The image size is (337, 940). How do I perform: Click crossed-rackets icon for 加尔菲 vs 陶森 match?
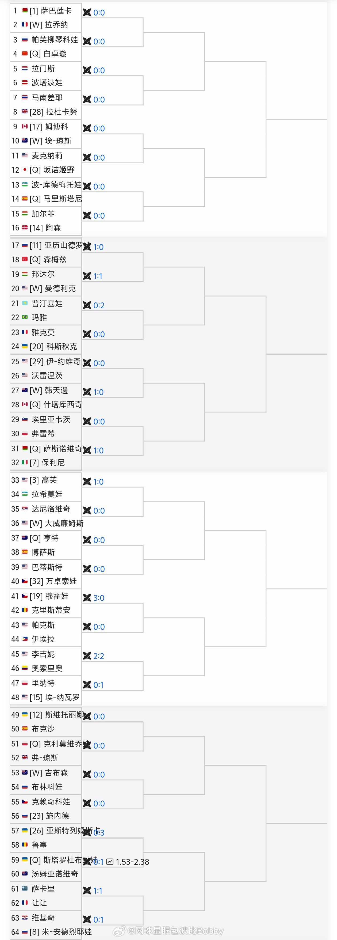tap(87, 216)
